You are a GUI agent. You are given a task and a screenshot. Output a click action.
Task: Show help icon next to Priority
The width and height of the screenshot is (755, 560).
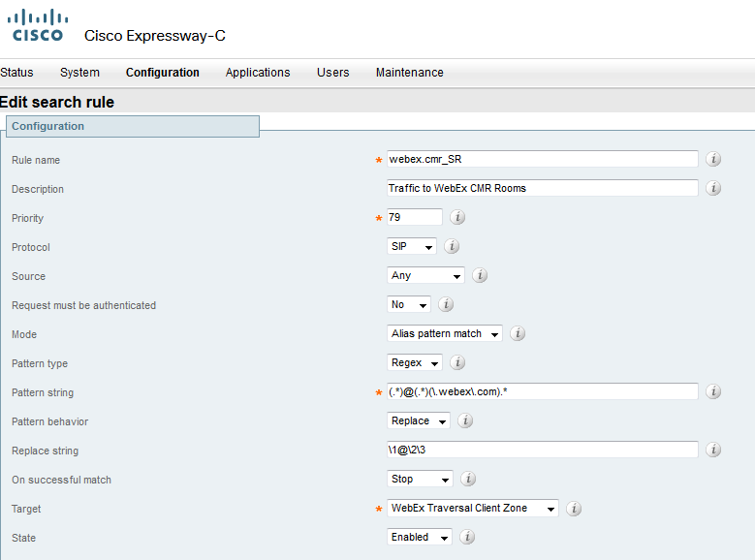pos(457,217)
